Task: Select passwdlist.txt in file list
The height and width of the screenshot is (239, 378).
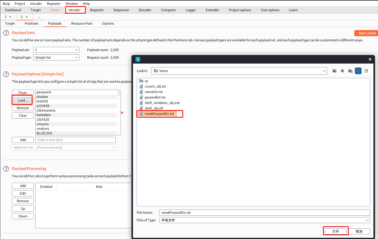Action: click(155, 97)
